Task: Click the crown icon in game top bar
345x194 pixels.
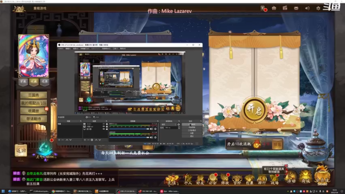Action: [274, 8]
